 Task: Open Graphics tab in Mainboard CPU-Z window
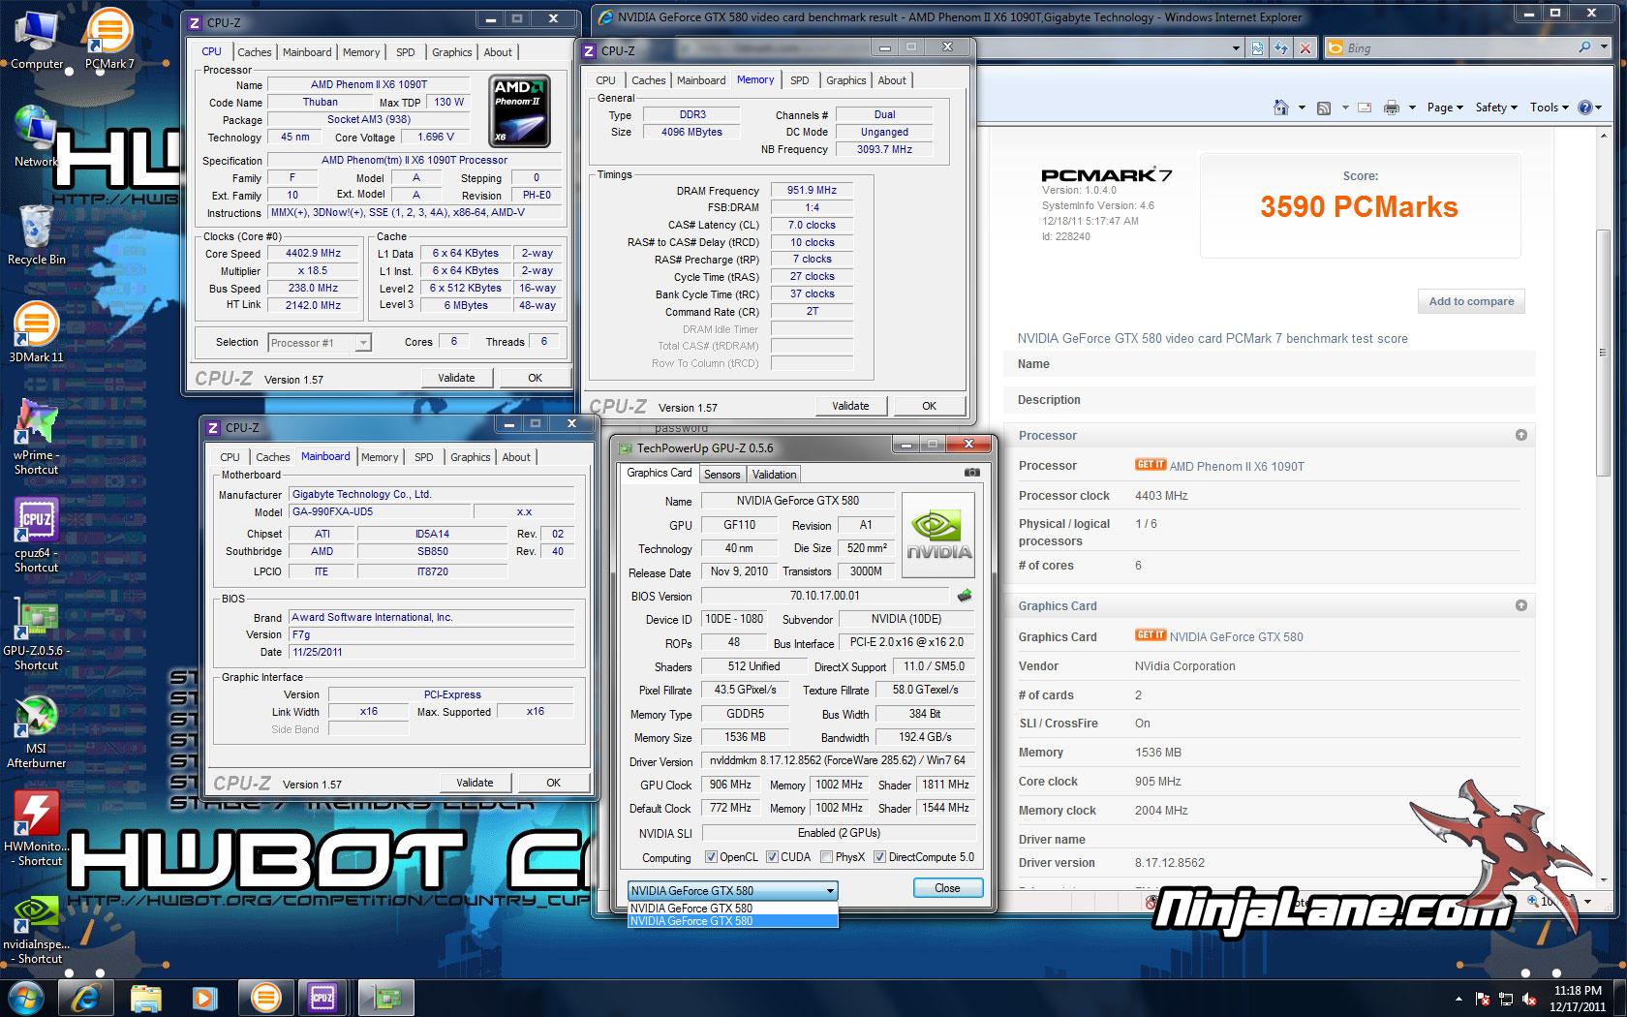point(471,457)
